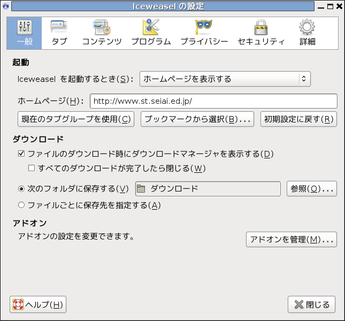Open the コンテンツ settings pane
This screenshot has width=345, height=321.
click(x=102, y=33)
